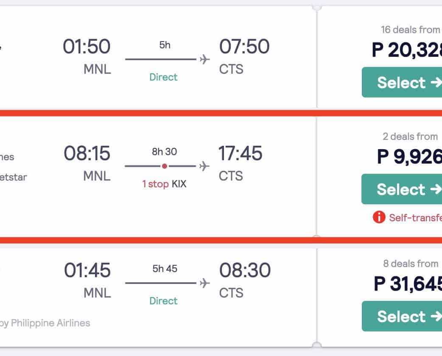Open the "8 deals from" text
The image size is (442, 356).
point(410,264)
